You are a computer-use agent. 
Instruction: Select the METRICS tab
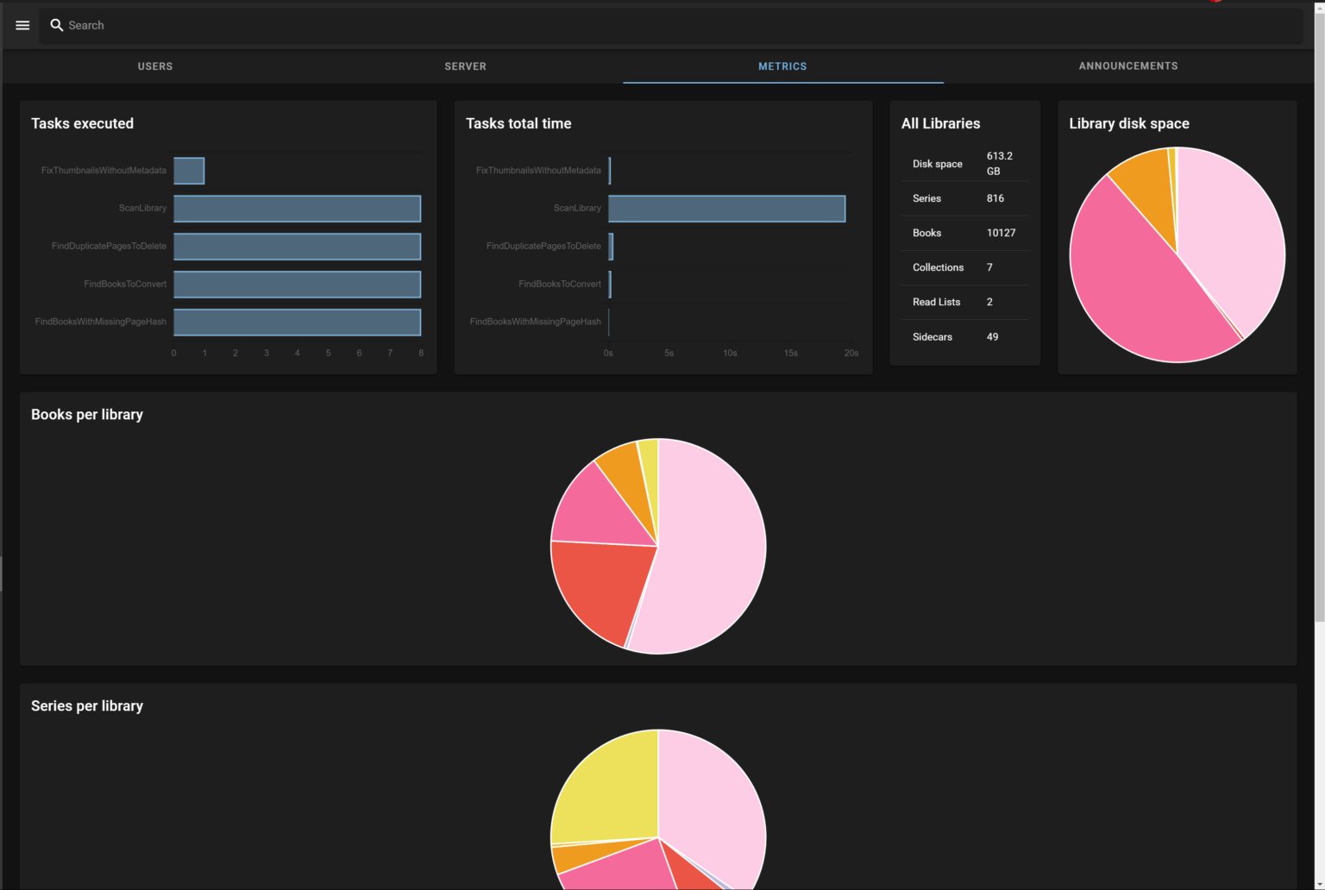point(782,66)
